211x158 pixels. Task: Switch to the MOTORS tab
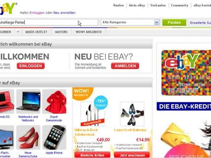tap(61, 32)
